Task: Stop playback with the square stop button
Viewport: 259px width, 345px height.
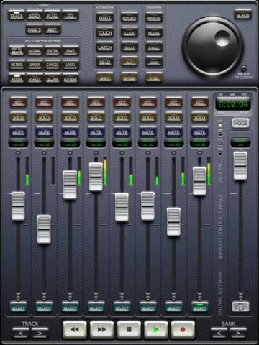Action: [x=129, y=330]
